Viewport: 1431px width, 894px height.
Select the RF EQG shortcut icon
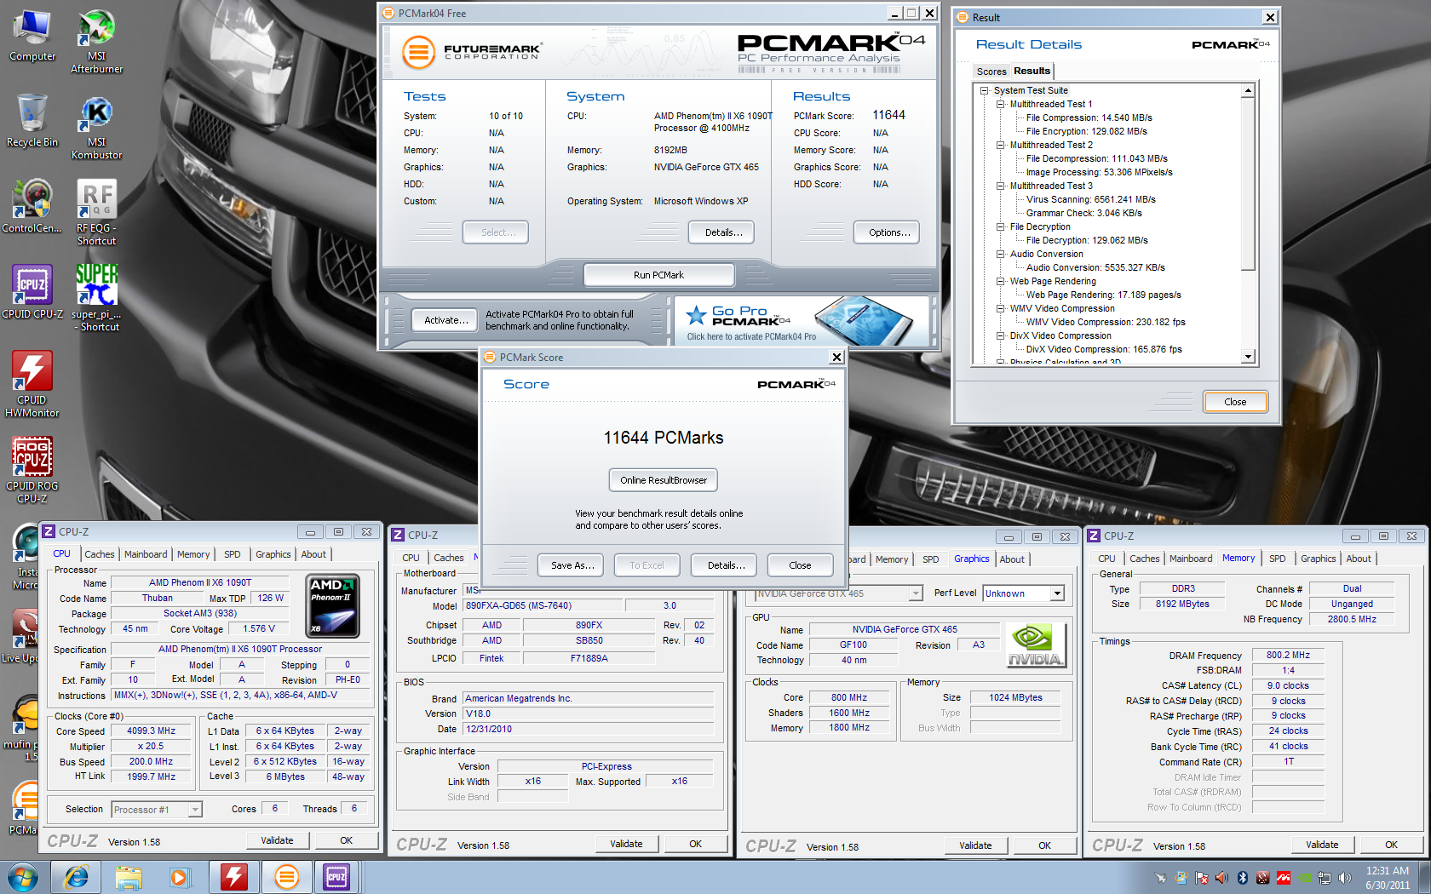pyautogui.click(x=96, y=213)
